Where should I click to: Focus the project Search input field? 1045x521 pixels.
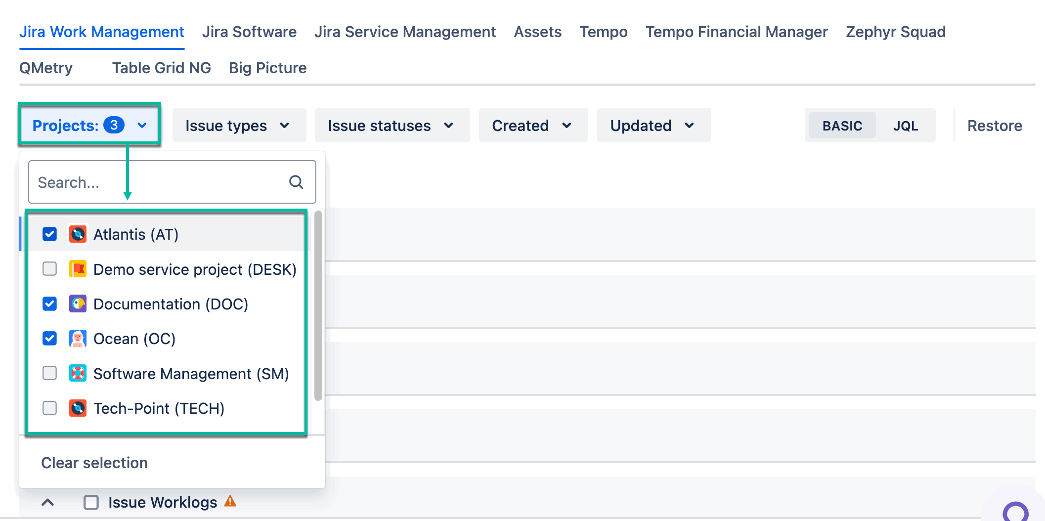(x=158, y=182)
